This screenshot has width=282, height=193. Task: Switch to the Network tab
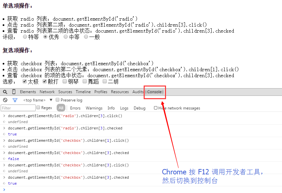[x=47, y=92]
